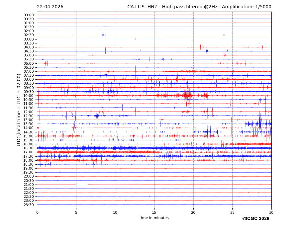Click the 15 minute x-axis tick label
The height and width of the screenshot is (231, 308).
[x=154, y=212]
